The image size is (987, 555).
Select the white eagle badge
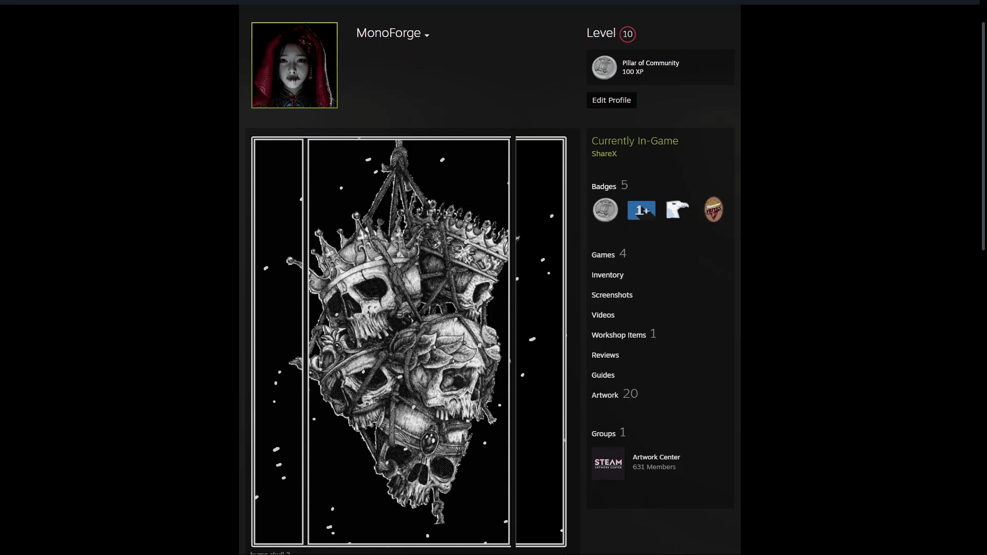[x=677, y=210]
